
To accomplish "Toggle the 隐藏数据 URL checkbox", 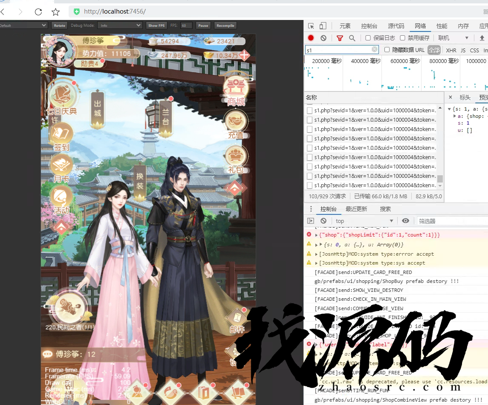I will (x=387, y=50).
